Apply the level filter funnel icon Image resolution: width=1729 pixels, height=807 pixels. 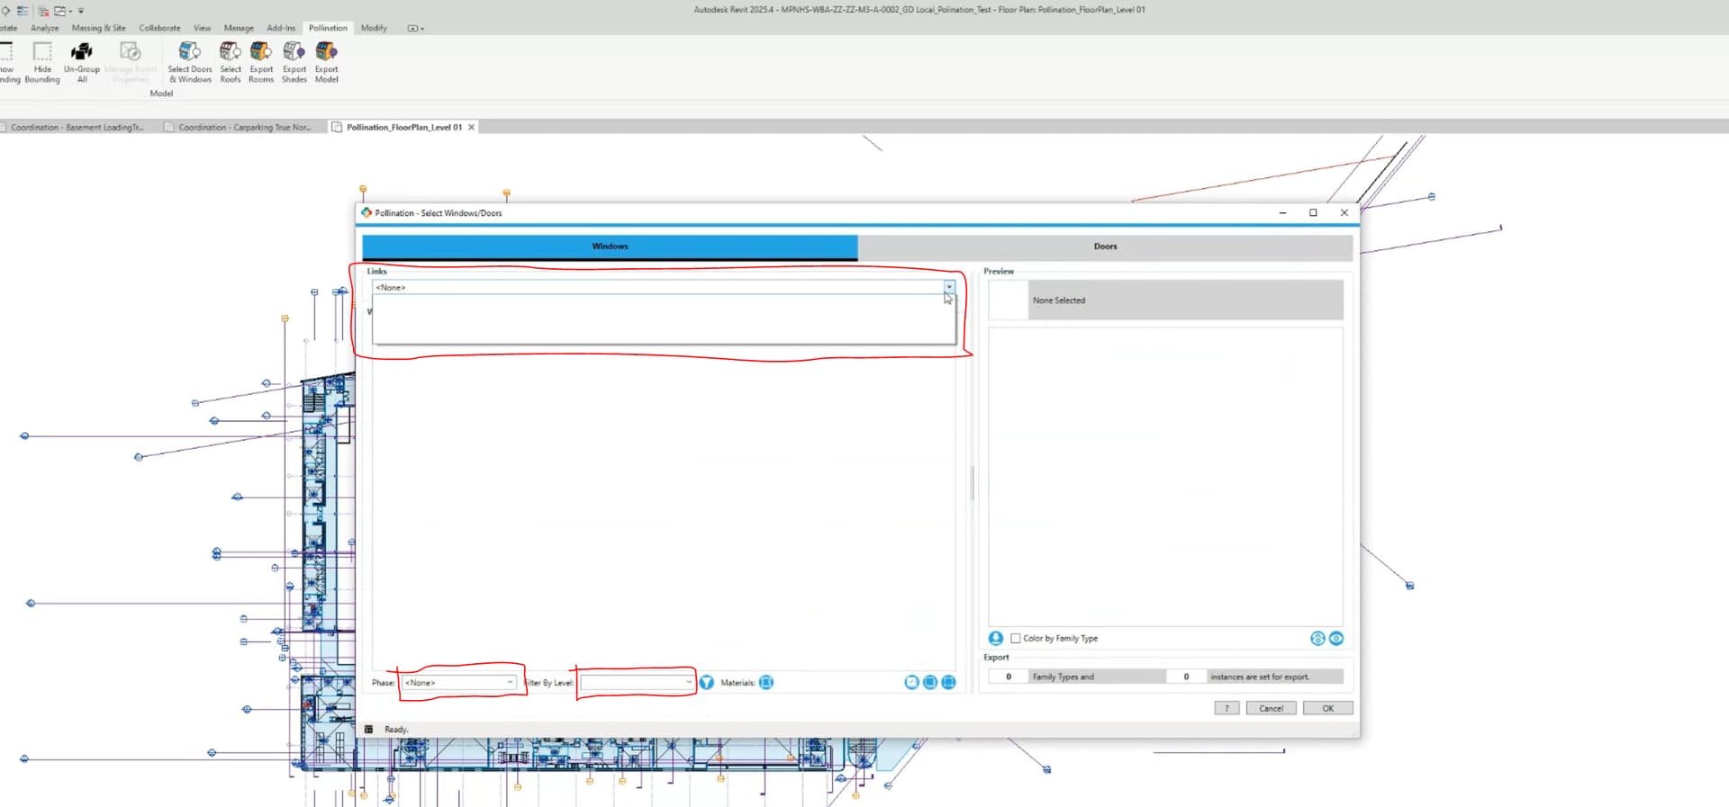coord(707,683)
